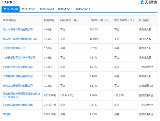Viewport: 160px width, 121px height.
Task: Click the 1.18亿 holding value
Action: click(x=48, y=76)
